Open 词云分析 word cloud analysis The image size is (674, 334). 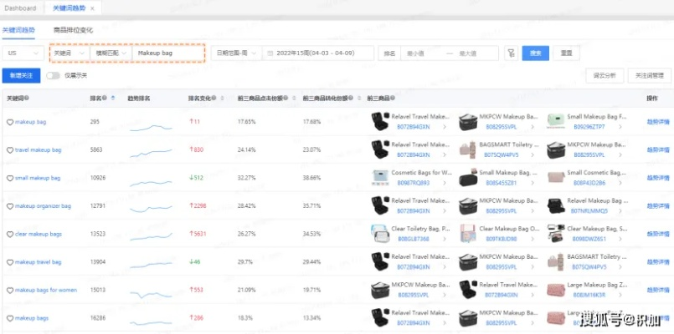pyautogui.click(x=605, y=75)
